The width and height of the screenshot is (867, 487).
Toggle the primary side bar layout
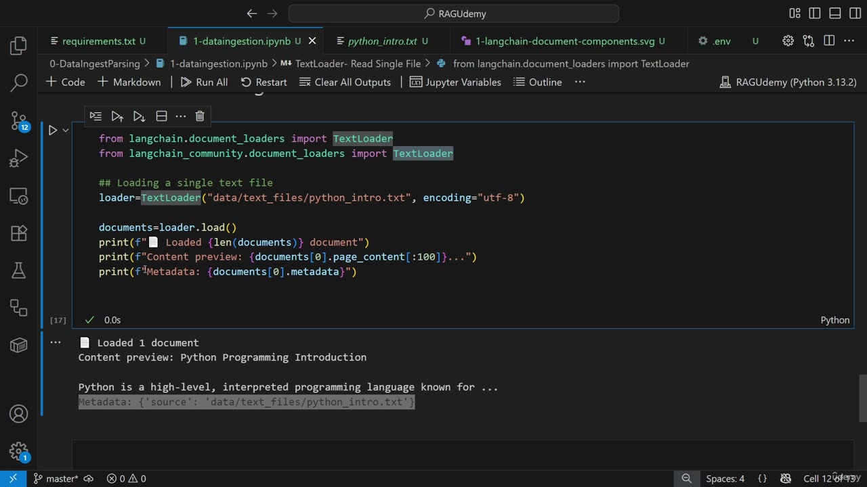pos(815,14)
